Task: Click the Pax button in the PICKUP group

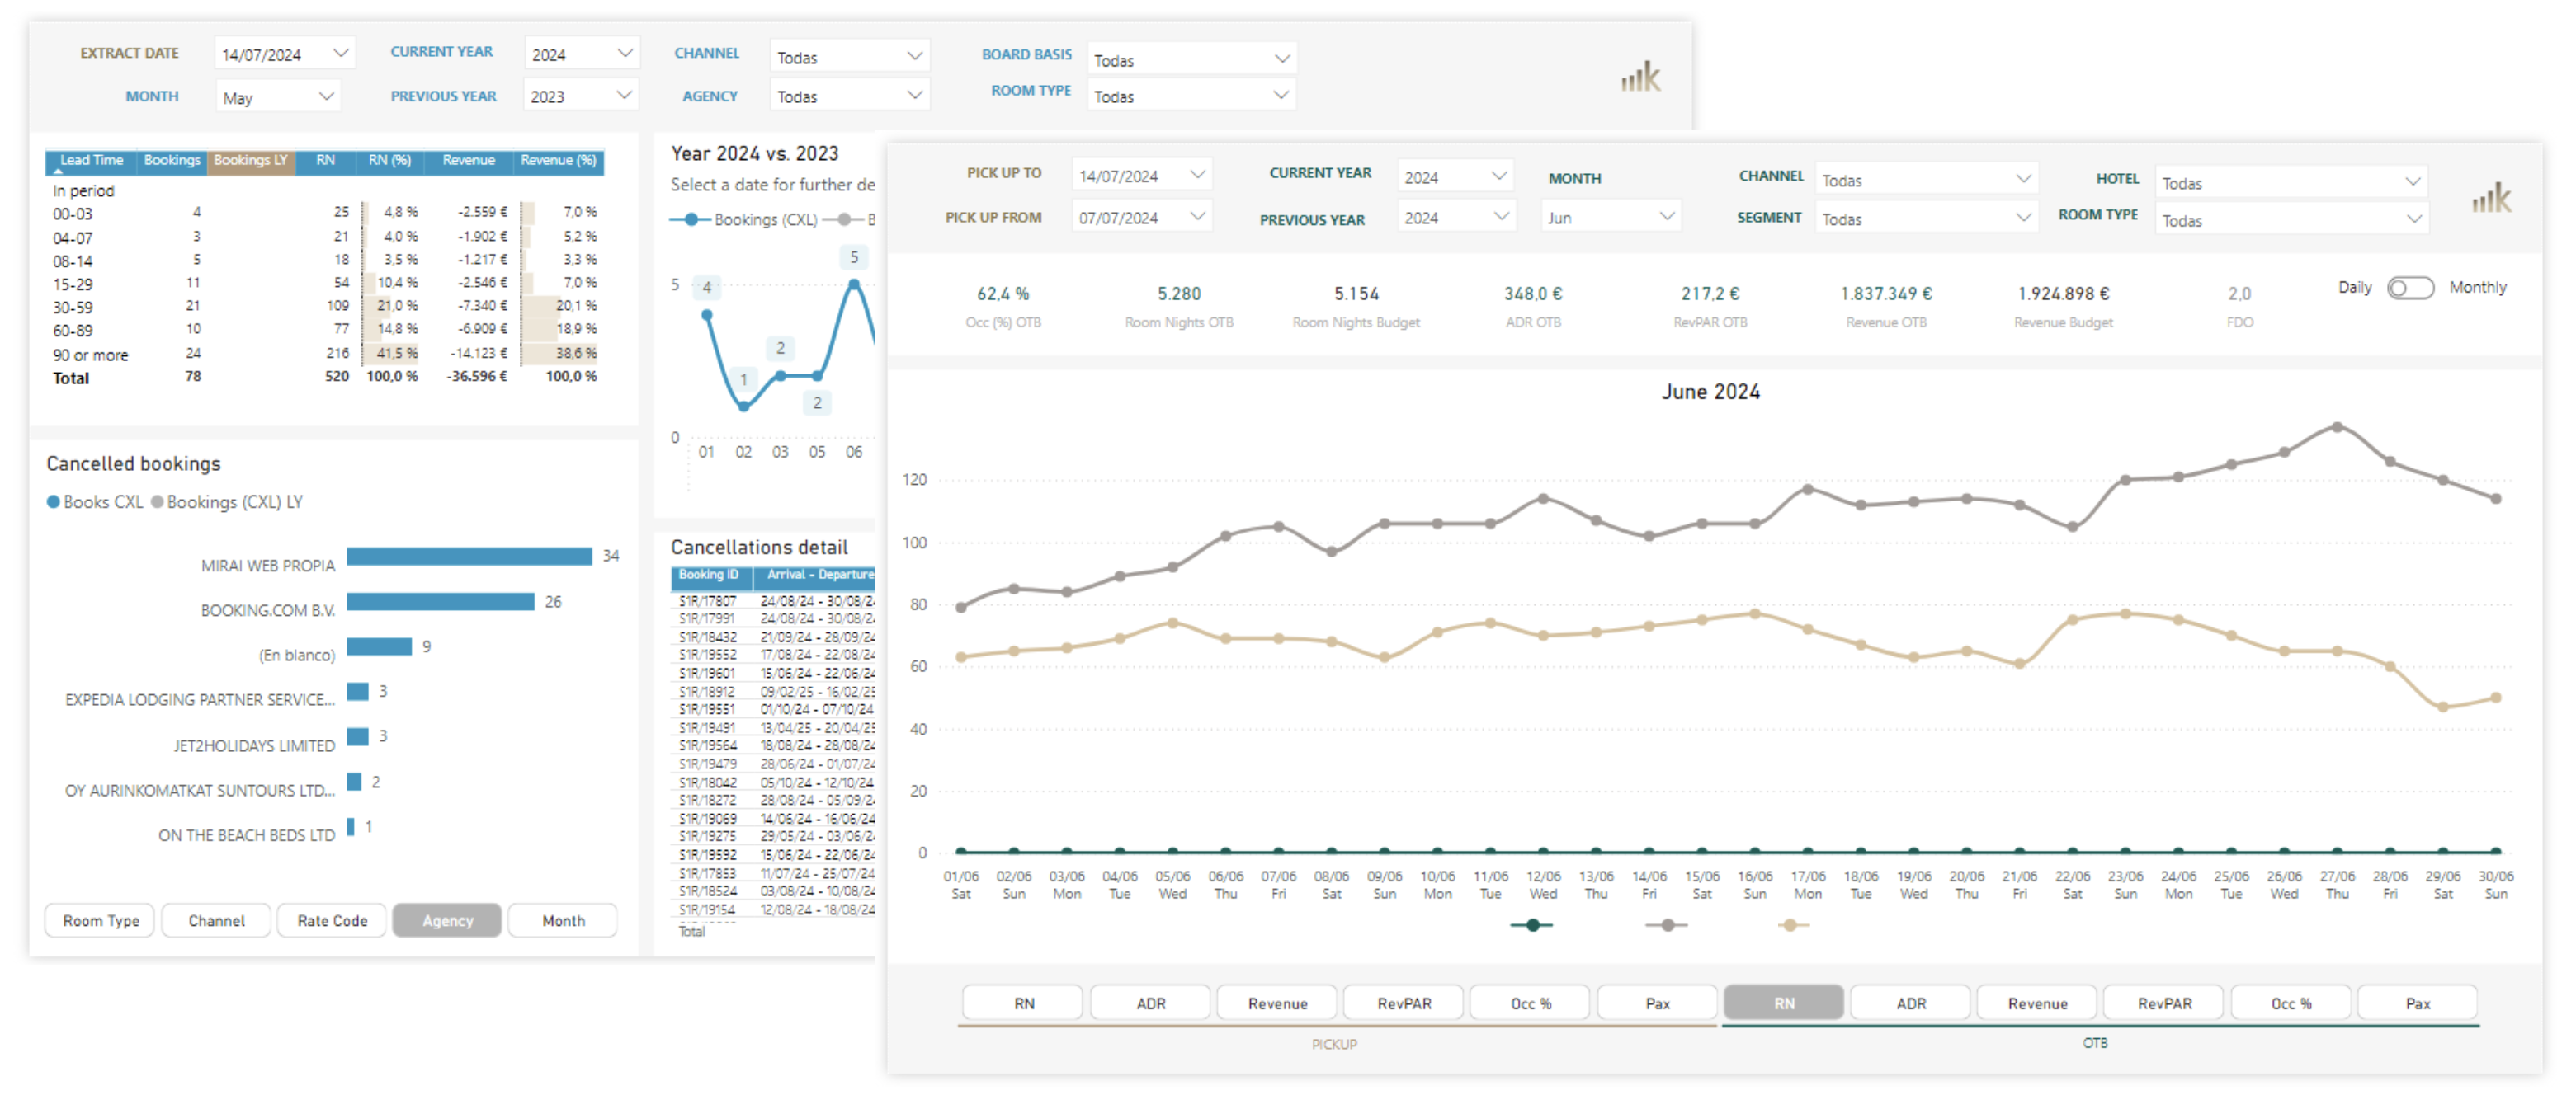Action: coord(1657,1003)
